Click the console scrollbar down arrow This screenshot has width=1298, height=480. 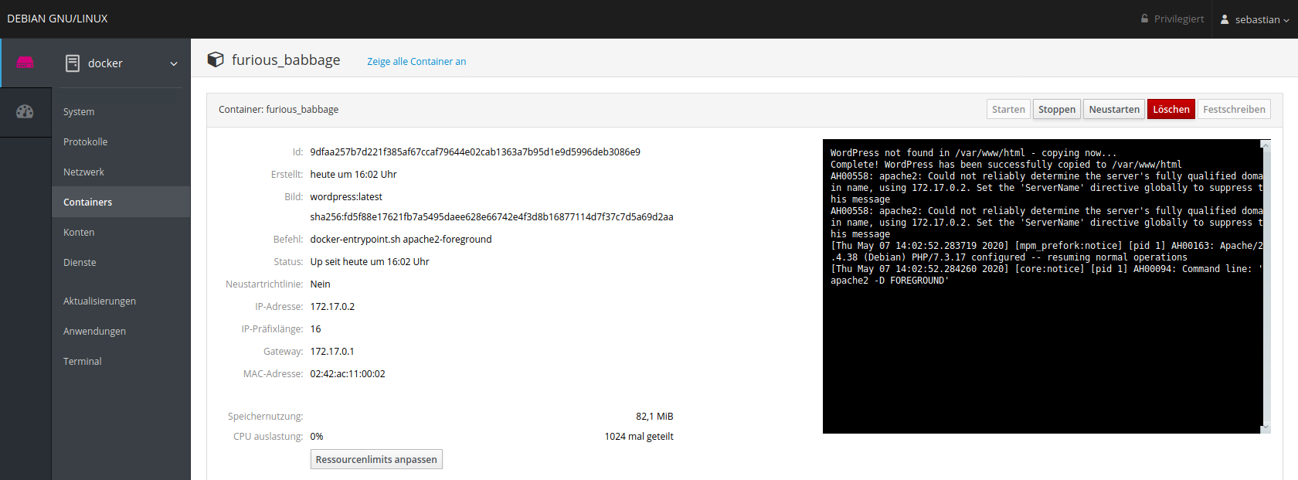click(1266, 427)
